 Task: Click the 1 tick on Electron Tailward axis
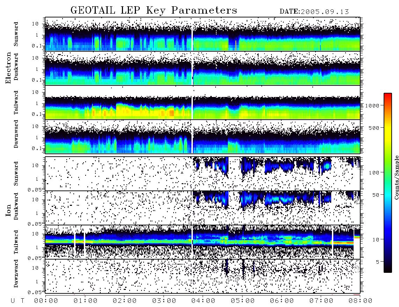(37, 103)
